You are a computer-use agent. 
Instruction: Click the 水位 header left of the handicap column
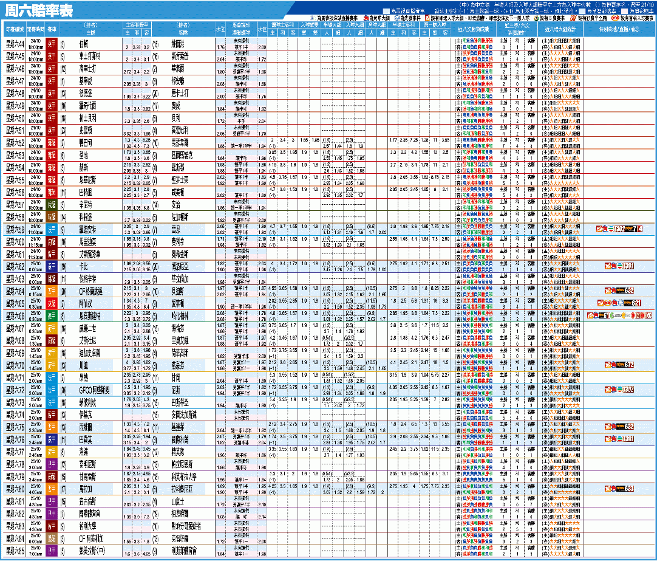point(220,29)
